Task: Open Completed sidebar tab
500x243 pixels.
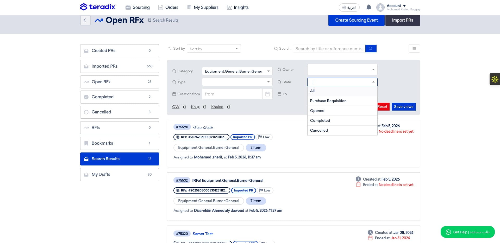Action: point(120,97)
